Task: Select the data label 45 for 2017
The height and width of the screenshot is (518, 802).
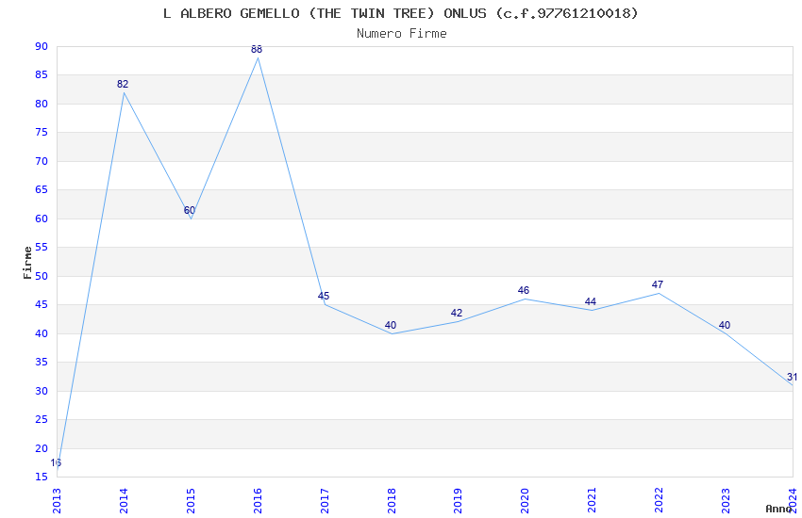Action: [324, 296]
